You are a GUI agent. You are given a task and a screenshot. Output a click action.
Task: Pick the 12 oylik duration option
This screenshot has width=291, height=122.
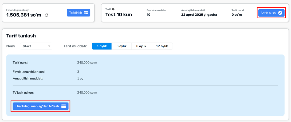162,46
